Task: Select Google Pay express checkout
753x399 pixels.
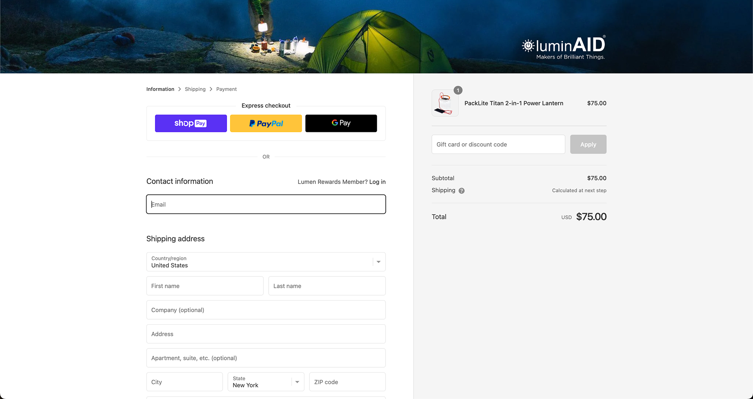Action: [341, 123]
